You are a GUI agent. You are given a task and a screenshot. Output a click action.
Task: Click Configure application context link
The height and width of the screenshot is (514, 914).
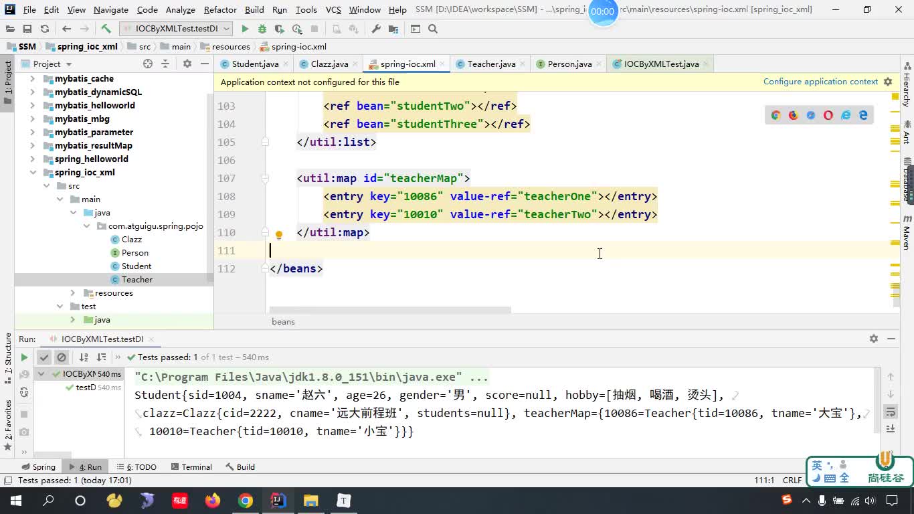click(x=820, y=82)
